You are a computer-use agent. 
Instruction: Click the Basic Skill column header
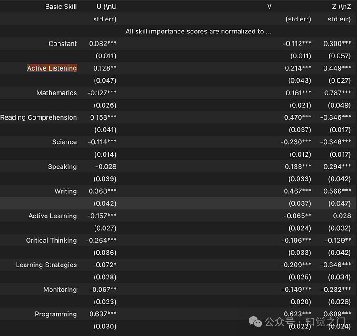click(61, 7)
